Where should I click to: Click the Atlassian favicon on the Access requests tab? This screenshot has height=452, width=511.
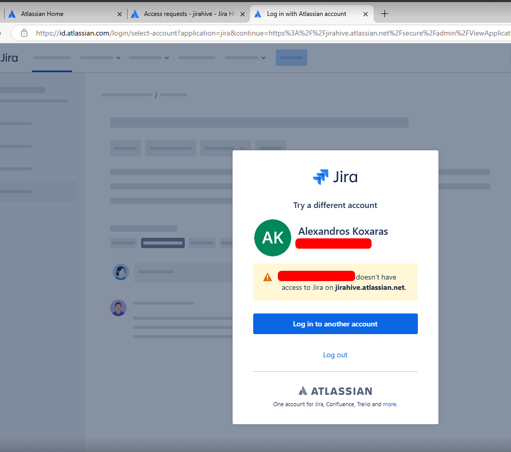(135, 14)
